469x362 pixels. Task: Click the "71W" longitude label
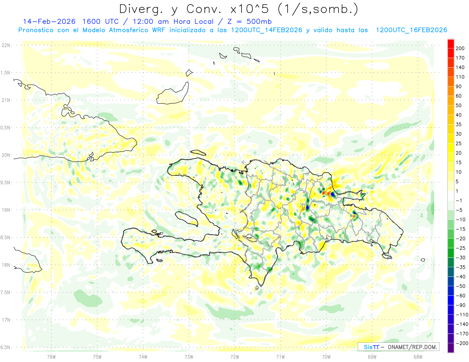(x=280, y=357)
